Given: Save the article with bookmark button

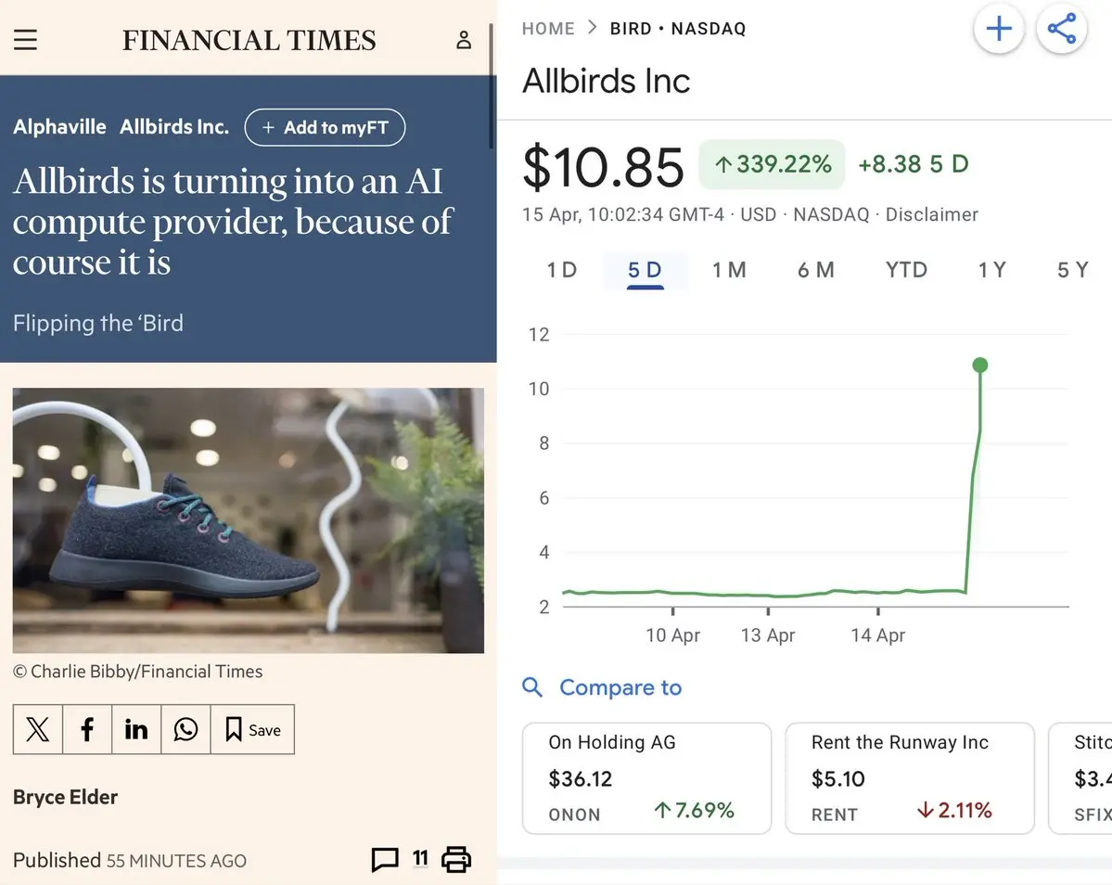Looking at the screenshot, I should click(x=252, y=730).
